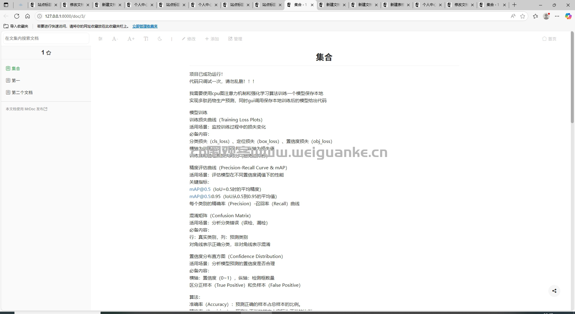
Task: Toggle night mode with moon icon
Action: (160, 39)
